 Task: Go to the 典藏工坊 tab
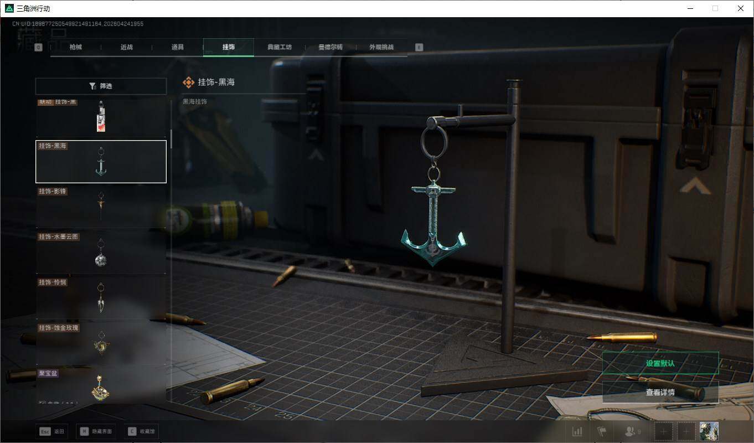click(x=279, y=48)
